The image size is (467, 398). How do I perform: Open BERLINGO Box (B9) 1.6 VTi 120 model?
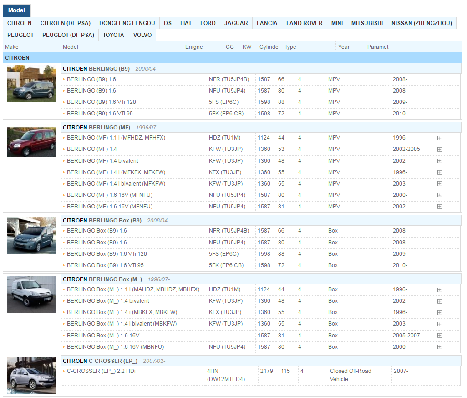(x=107, y=254)
